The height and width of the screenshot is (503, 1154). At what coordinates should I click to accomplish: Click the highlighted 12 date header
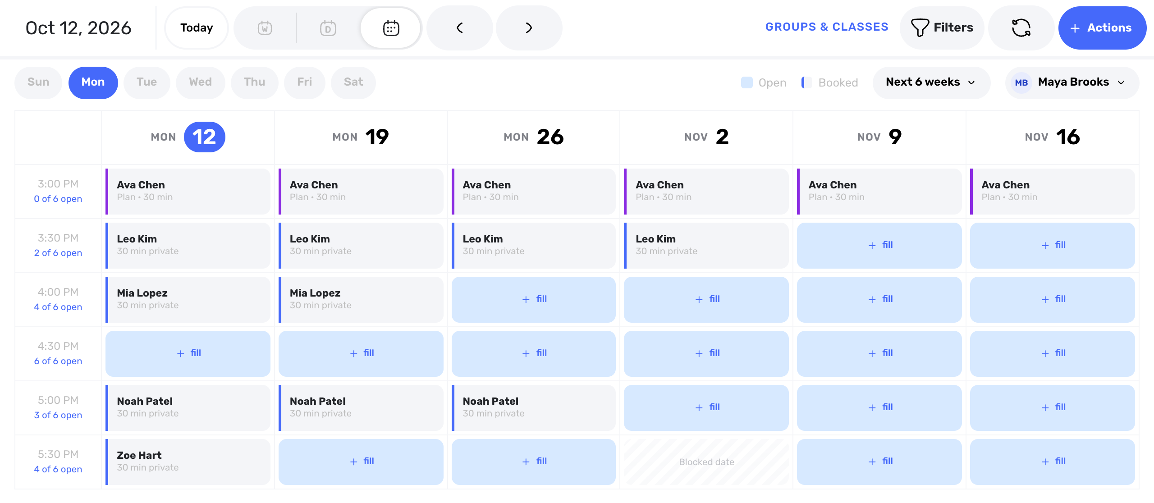(204, 137)
